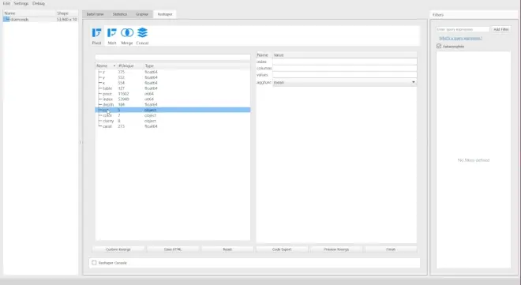Viewport: 521px width, 285px height.
Task: Uncheck the Autocomplete filter checkbox
Action: (439, 46)
